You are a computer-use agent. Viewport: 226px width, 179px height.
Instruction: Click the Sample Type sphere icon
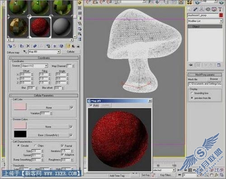tap(80, 3)
